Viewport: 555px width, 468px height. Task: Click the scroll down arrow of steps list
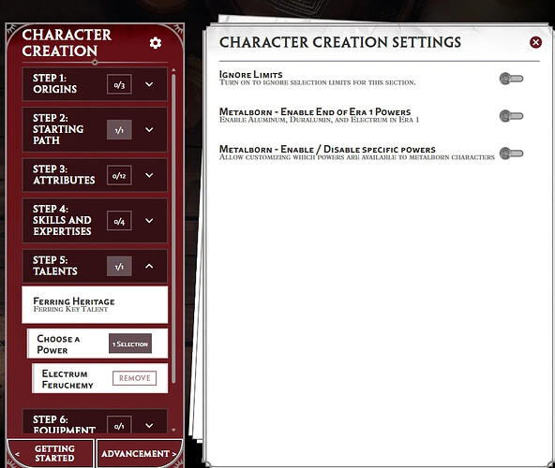173,430
